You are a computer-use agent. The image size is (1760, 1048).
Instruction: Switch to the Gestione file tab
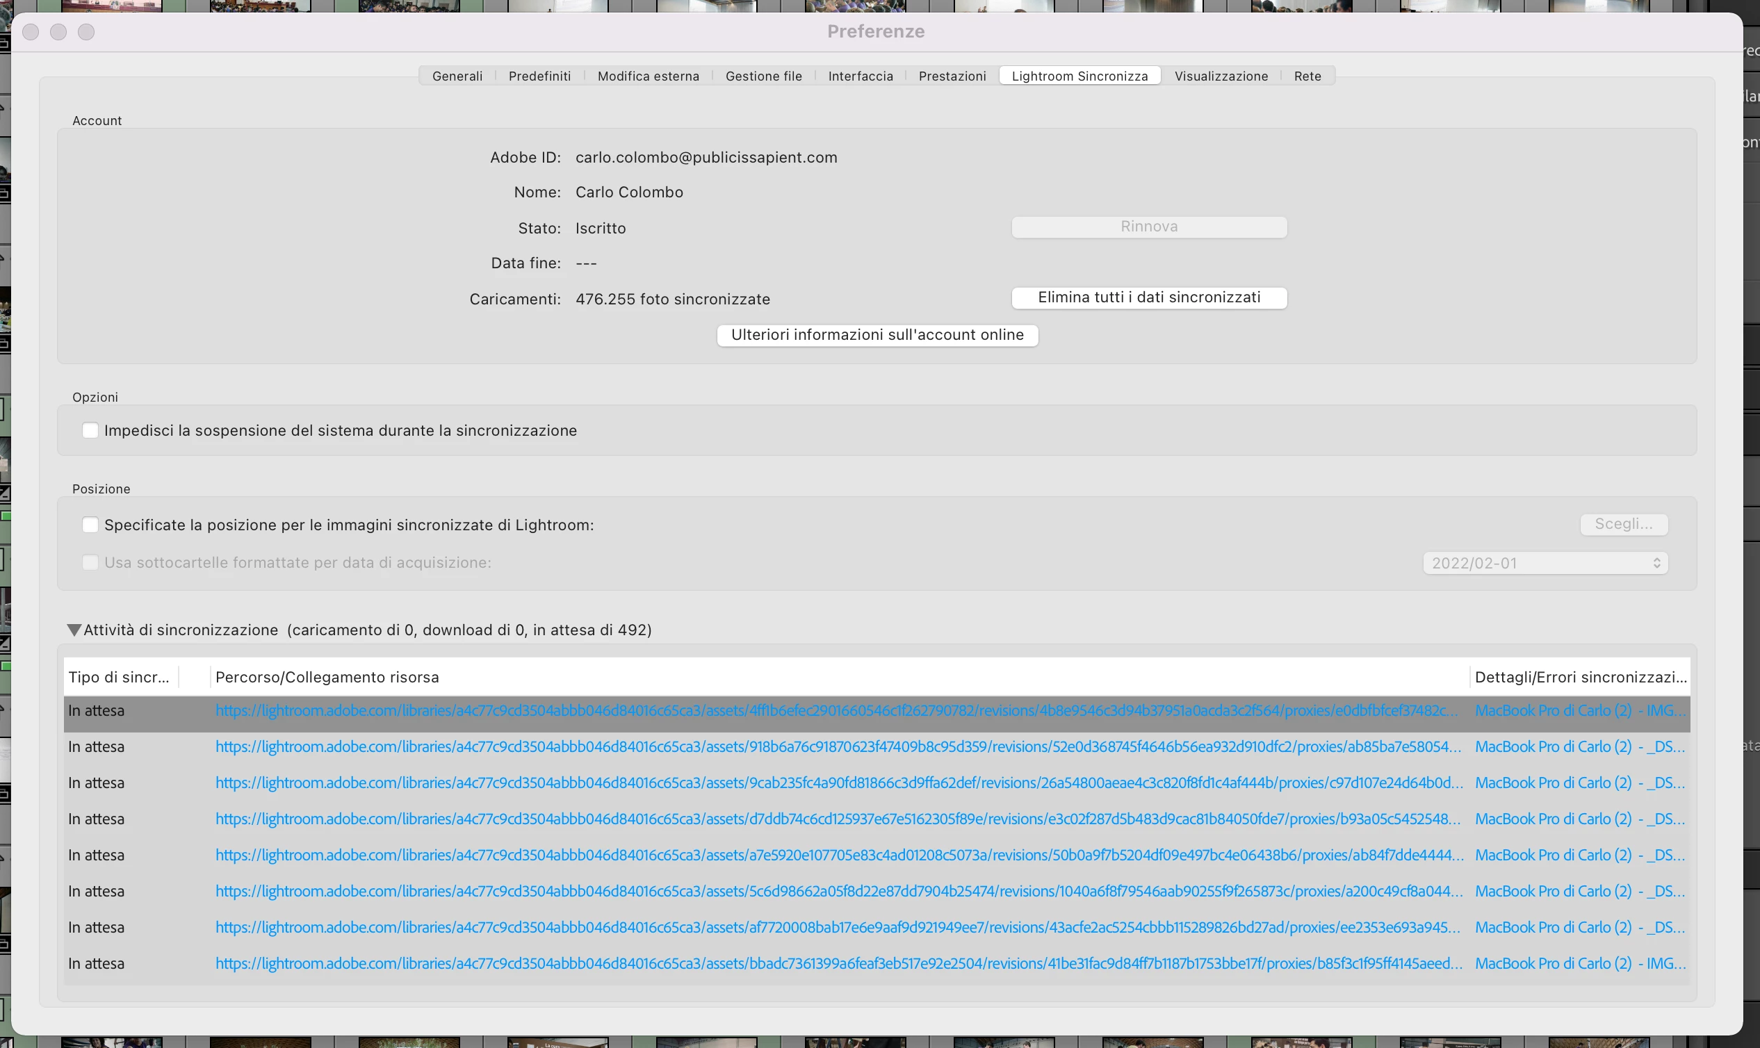pyautogui.click(x=763, y=76)
